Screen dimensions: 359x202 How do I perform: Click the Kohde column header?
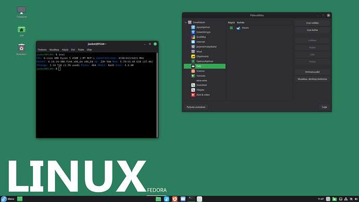pos(240,23)
